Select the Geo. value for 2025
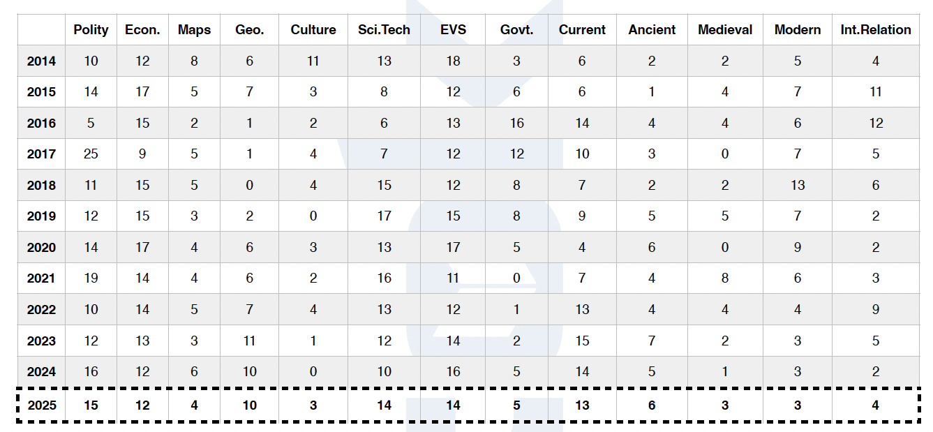This screenshot has height=432, width=933. [x=249, y=405]
